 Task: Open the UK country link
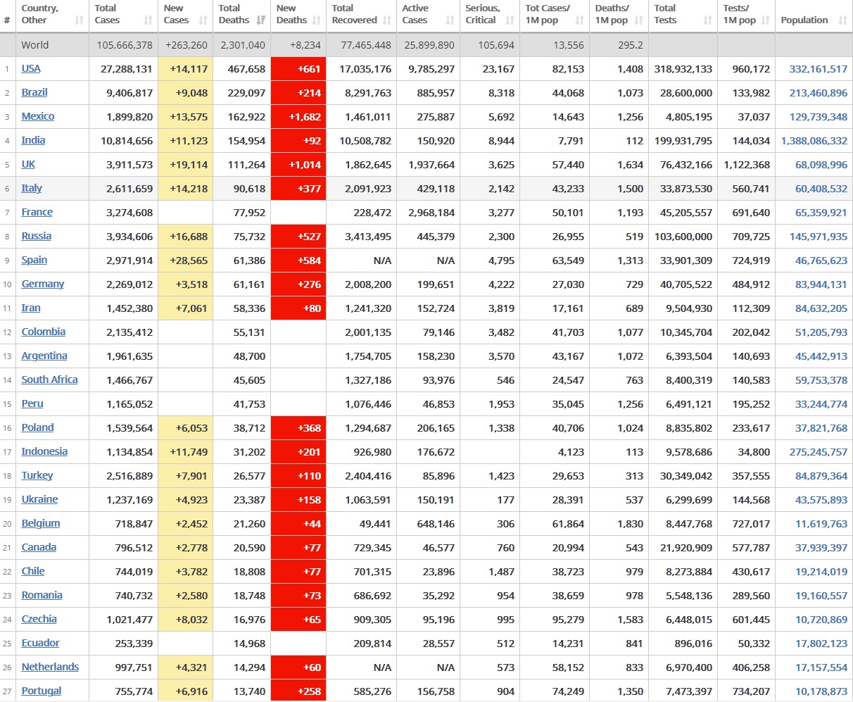pyautogui.click(x=28, y=164)
